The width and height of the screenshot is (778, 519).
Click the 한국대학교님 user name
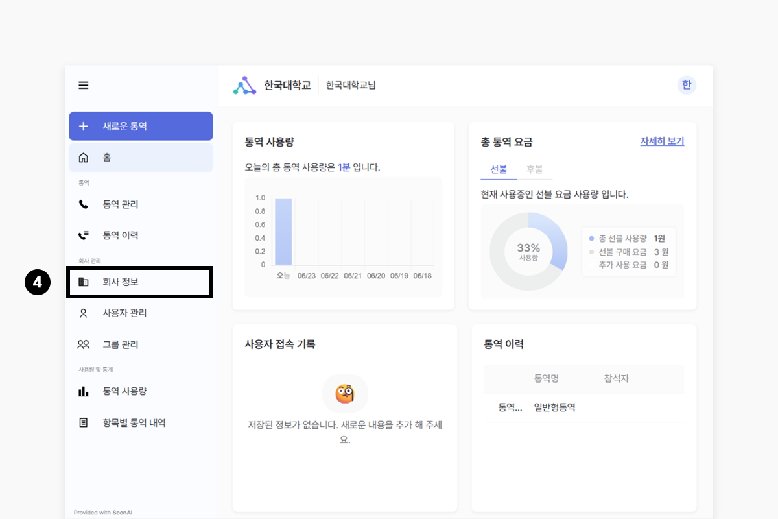pyautogui.click(x=351, y=85)
